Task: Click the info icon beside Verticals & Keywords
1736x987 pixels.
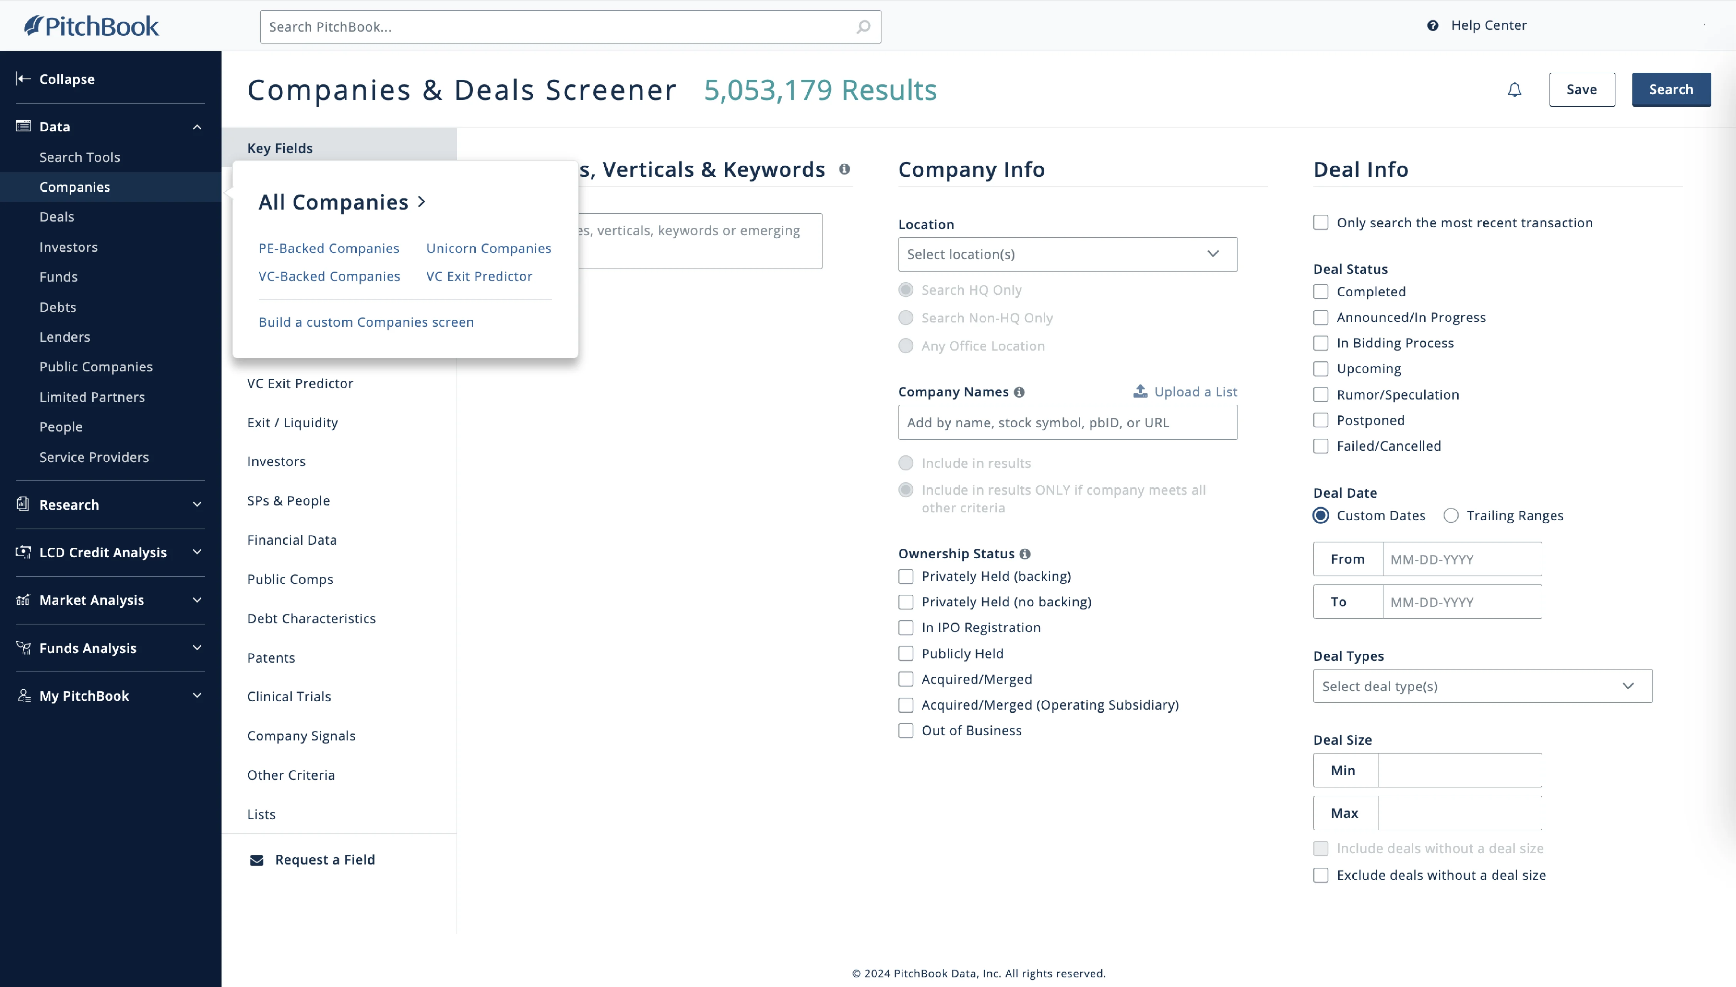Action: 844,169
